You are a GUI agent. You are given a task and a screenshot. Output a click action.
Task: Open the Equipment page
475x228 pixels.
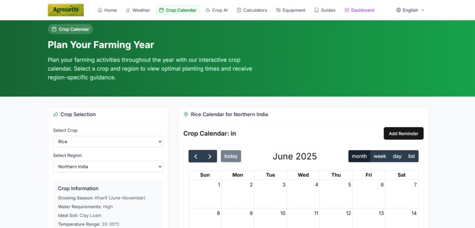pyautogui.click(x=291, y=10)
